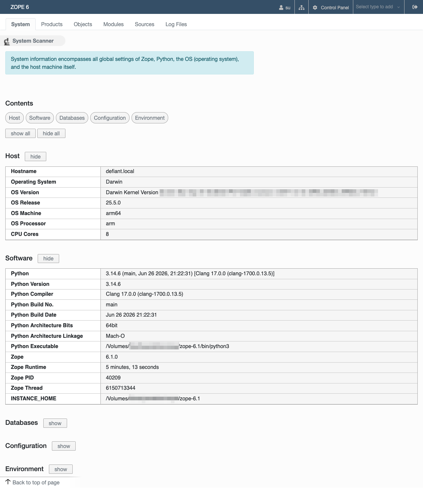The width and height of the screenshot is (423, 488).
Task: Select the CPU Cores value 8
Action: tap(107, 234)
